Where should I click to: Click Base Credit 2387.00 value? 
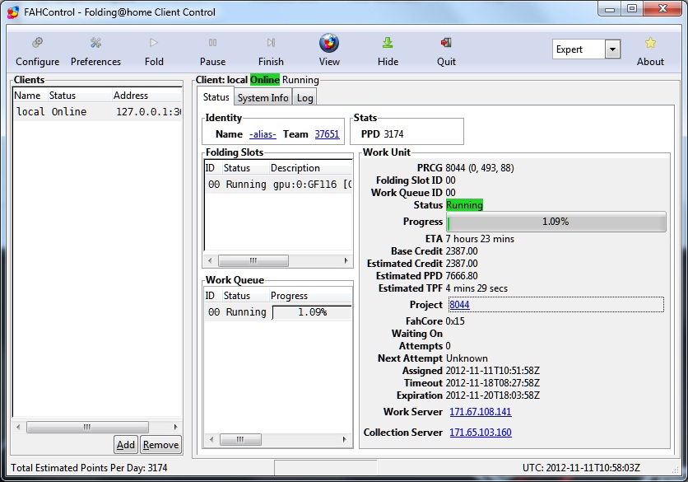(462, 250)
